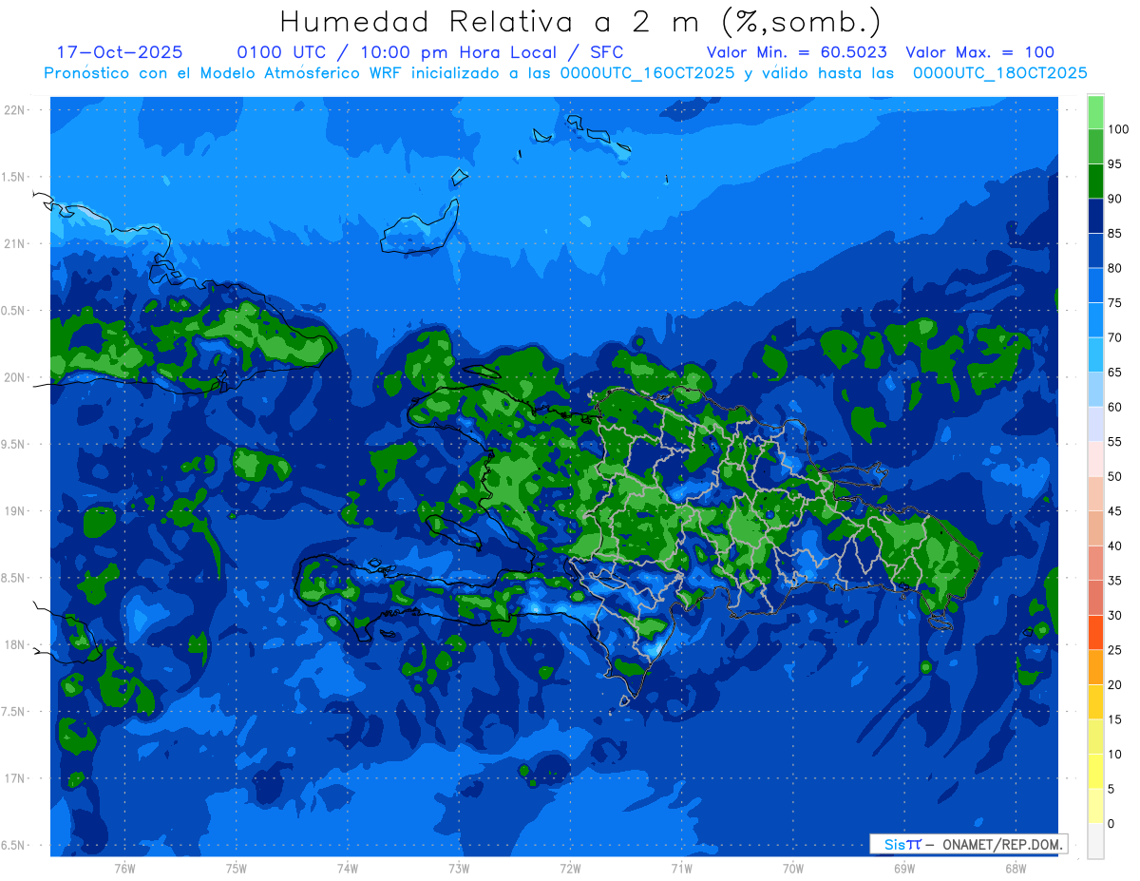Image resolution: width=1140 pixels, height=881 pixels.
Task: Click the '6.5N' latitude label
Action: pyautogui.click(x=13, y=845)
